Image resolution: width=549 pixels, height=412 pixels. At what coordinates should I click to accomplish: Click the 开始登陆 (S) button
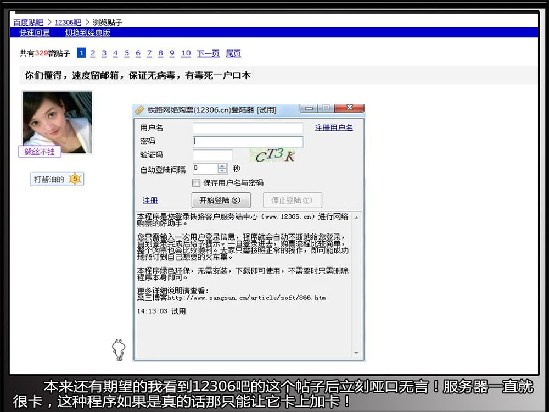[x=221, y=200]
